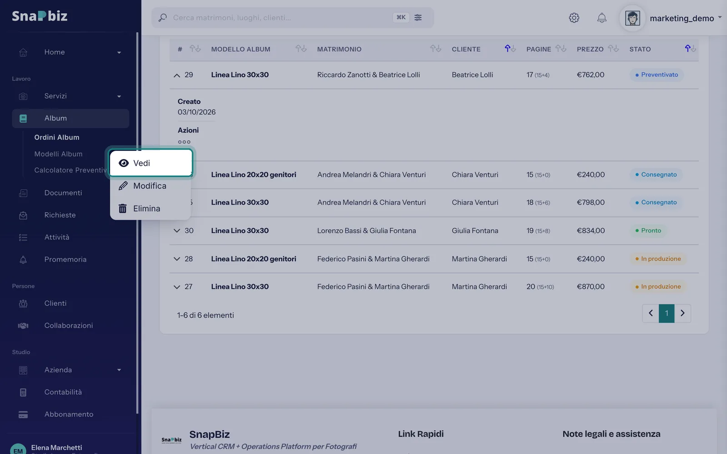
Task: Select page 1 pagination button
Action: click(x=667, y=313)
